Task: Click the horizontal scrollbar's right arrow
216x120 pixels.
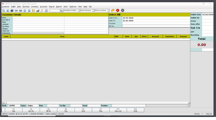Action: 189,103
